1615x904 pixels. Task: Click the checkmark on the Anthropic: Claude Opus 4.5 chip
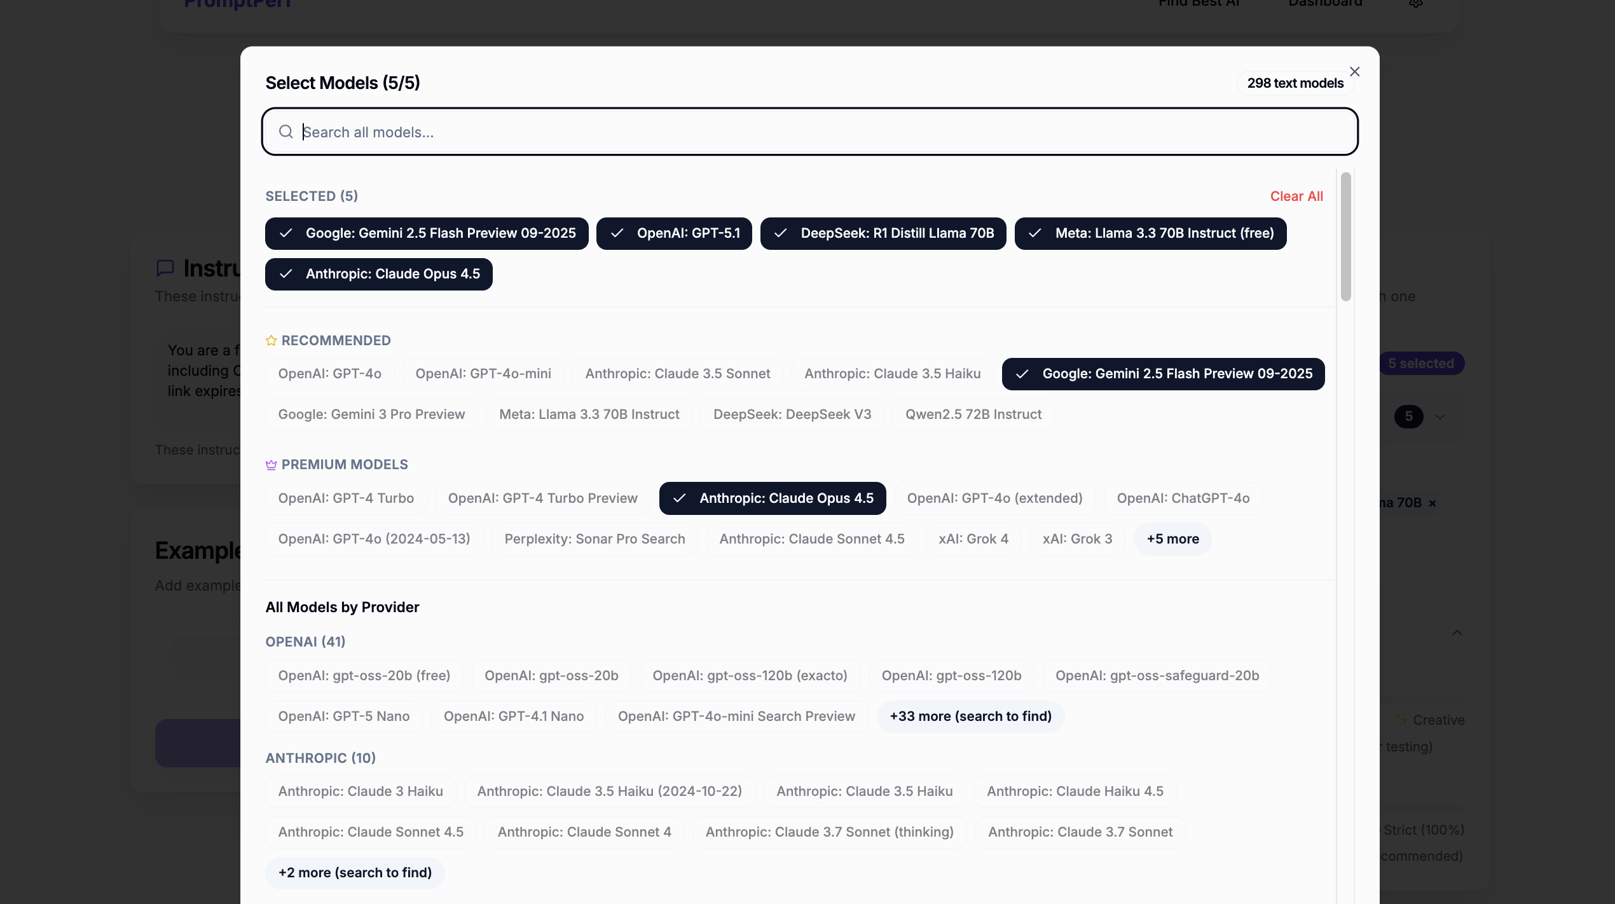pyautogui.click(x=285, y=274)
